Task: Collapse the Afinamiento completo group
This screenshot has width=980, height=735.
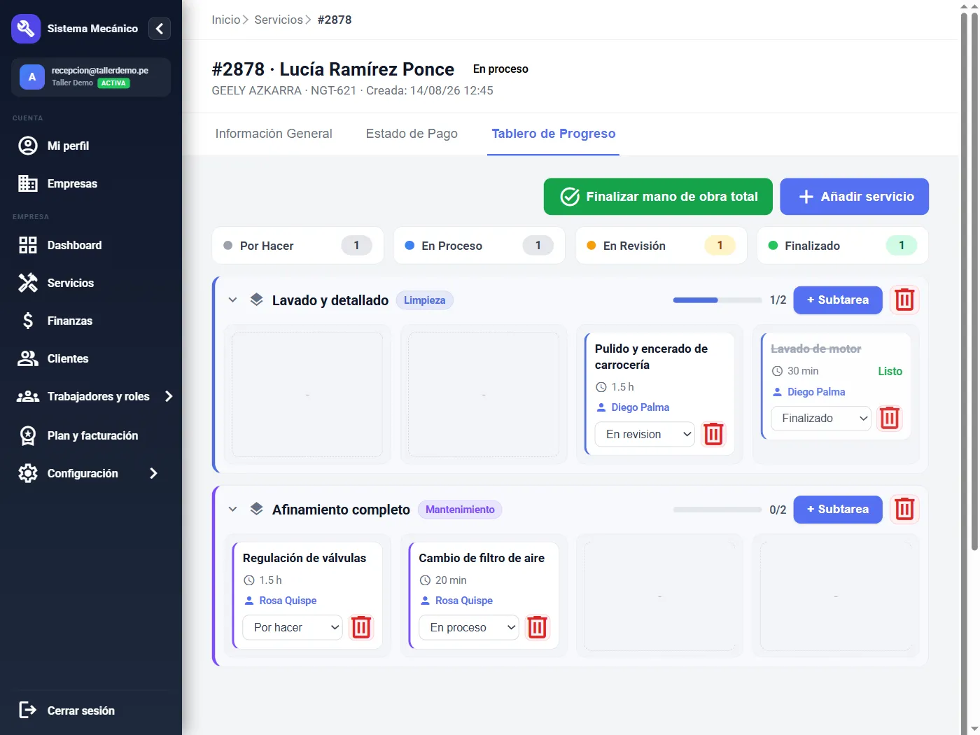Action: click(232, 509)
